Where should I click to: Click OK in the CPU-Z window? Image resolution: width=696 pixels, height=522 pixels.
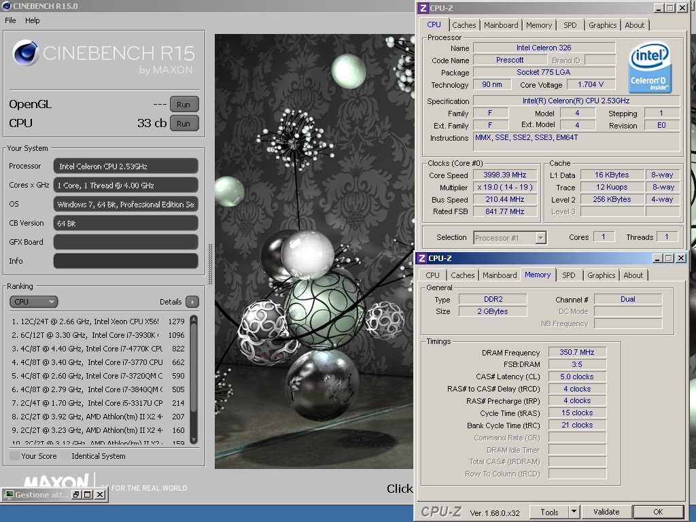(658, 512)
